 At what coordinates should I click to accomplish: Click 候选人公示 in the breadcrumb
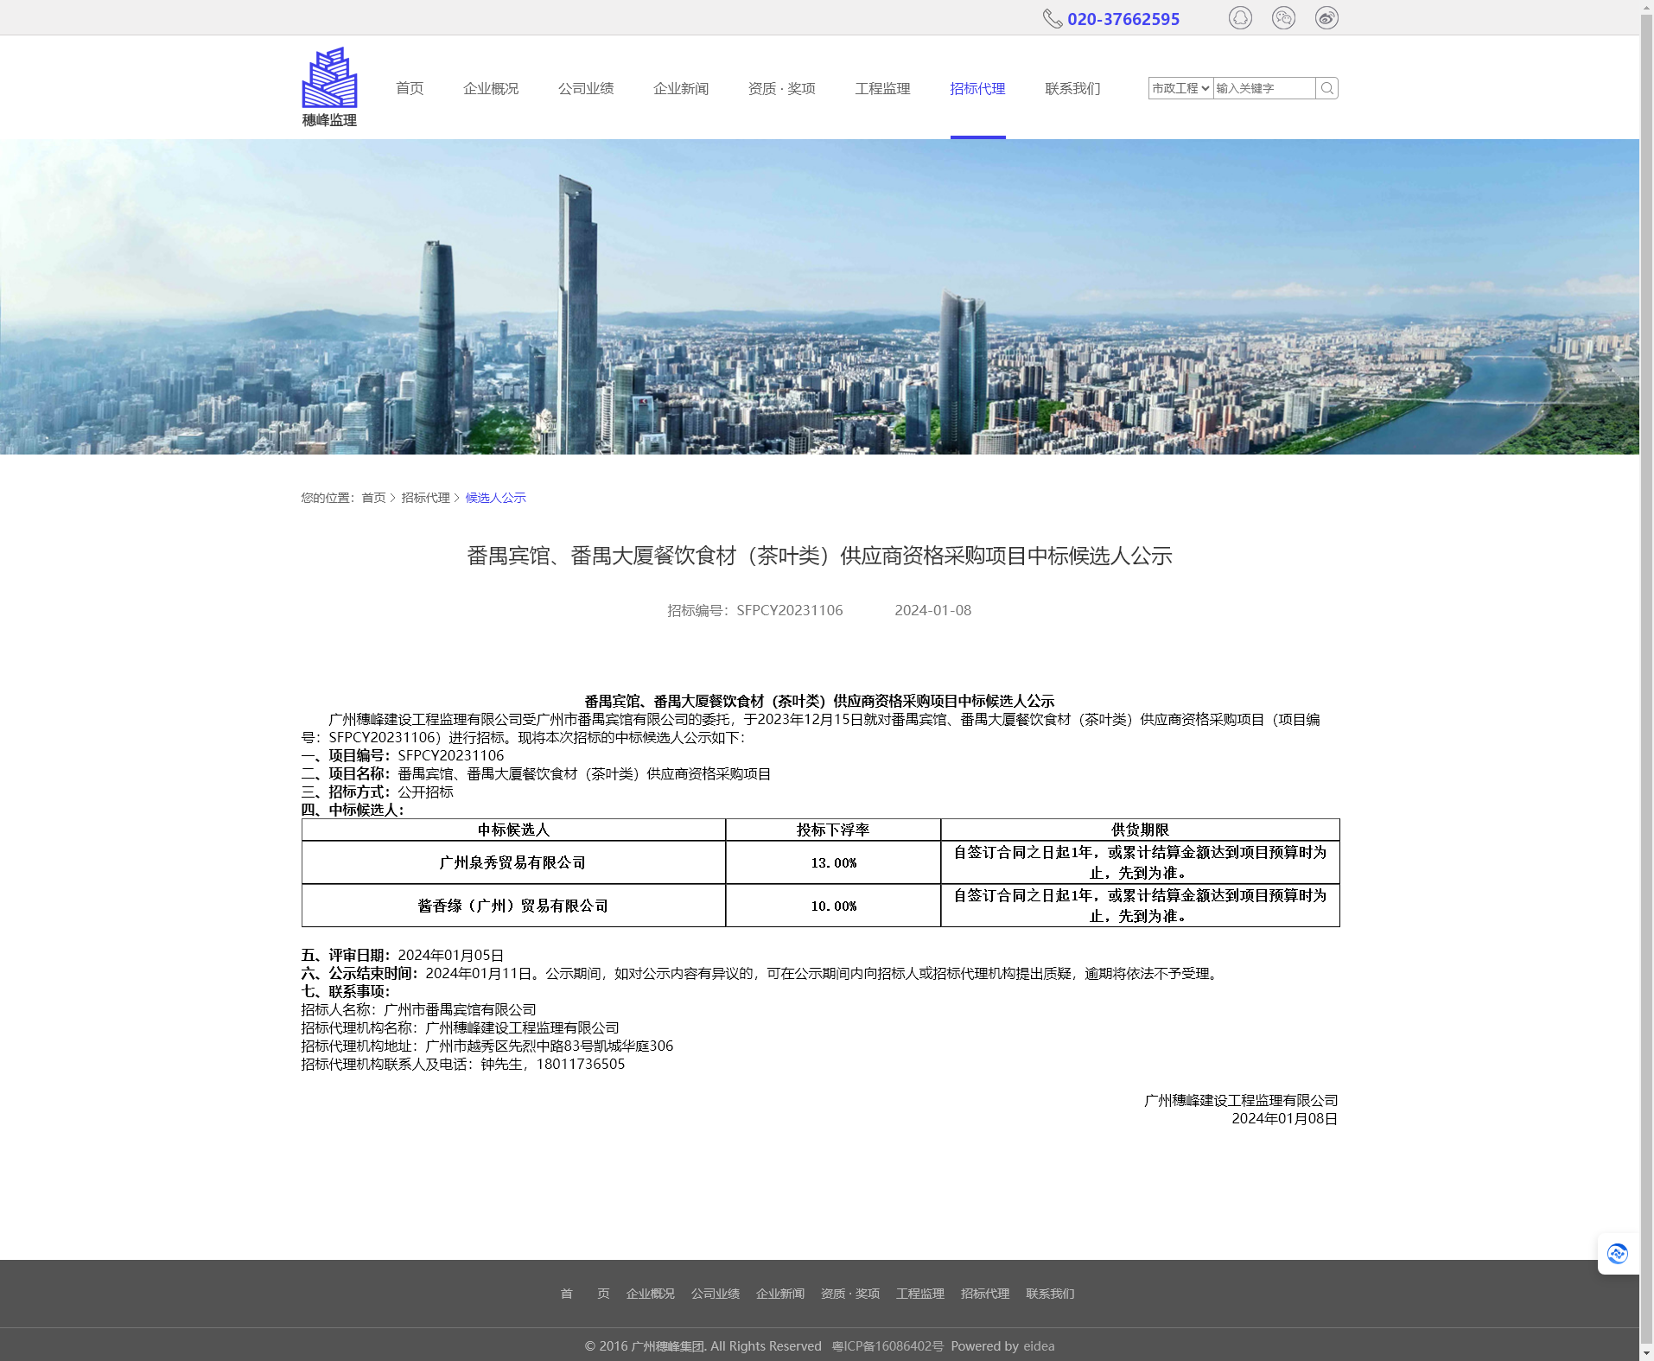point(495,498)
